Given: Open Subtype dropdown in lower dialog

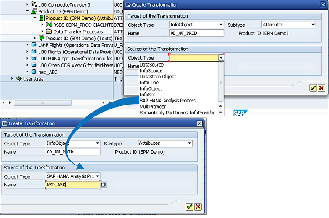Looking at the screenshot, I should point(190,143).
